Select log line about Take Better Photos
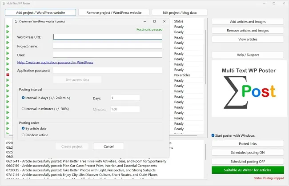 point(81,170)
